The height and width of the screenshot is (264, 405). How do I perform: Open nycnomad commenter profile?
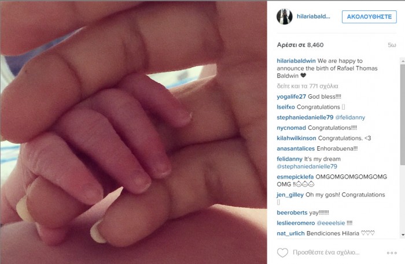tap(291, 128)
